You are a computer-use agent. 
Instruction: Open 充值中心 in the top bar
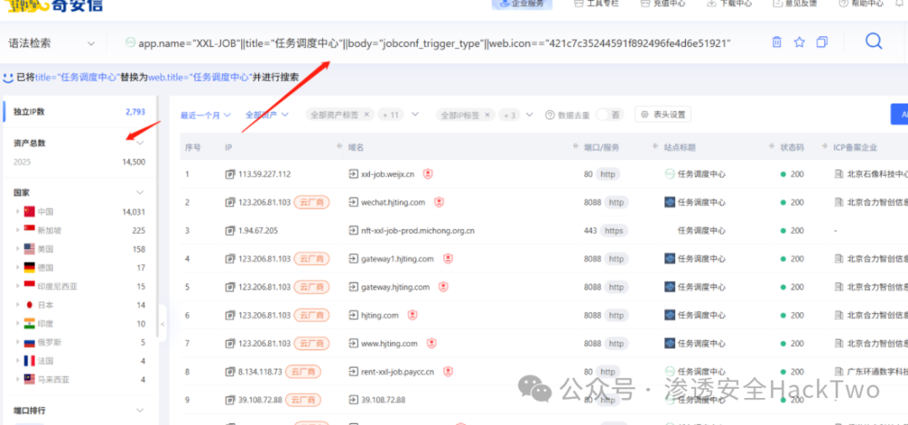click(x=663, y=3)
